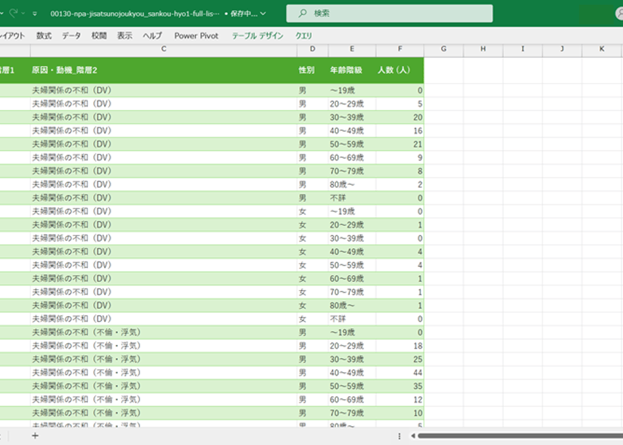Screen dimensions: 623x445
Task: Click the 人数 cell showing 2
Action: click(x=400, y=184)
